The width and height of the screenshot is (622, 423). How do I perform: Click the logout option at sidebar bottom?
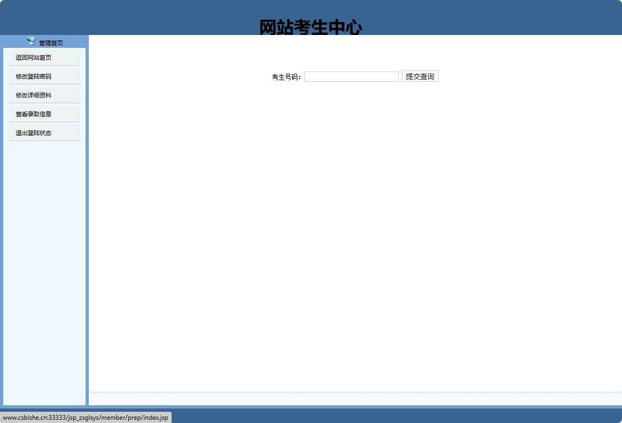point(33,132)
